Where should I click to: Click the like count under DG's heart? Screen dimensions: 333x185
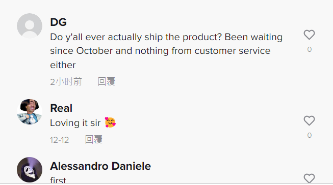click(x=309, y=49)
